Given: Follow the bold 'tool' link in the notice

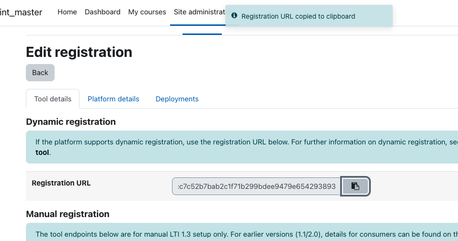Looking at the screenshot, I should (42, 153).
